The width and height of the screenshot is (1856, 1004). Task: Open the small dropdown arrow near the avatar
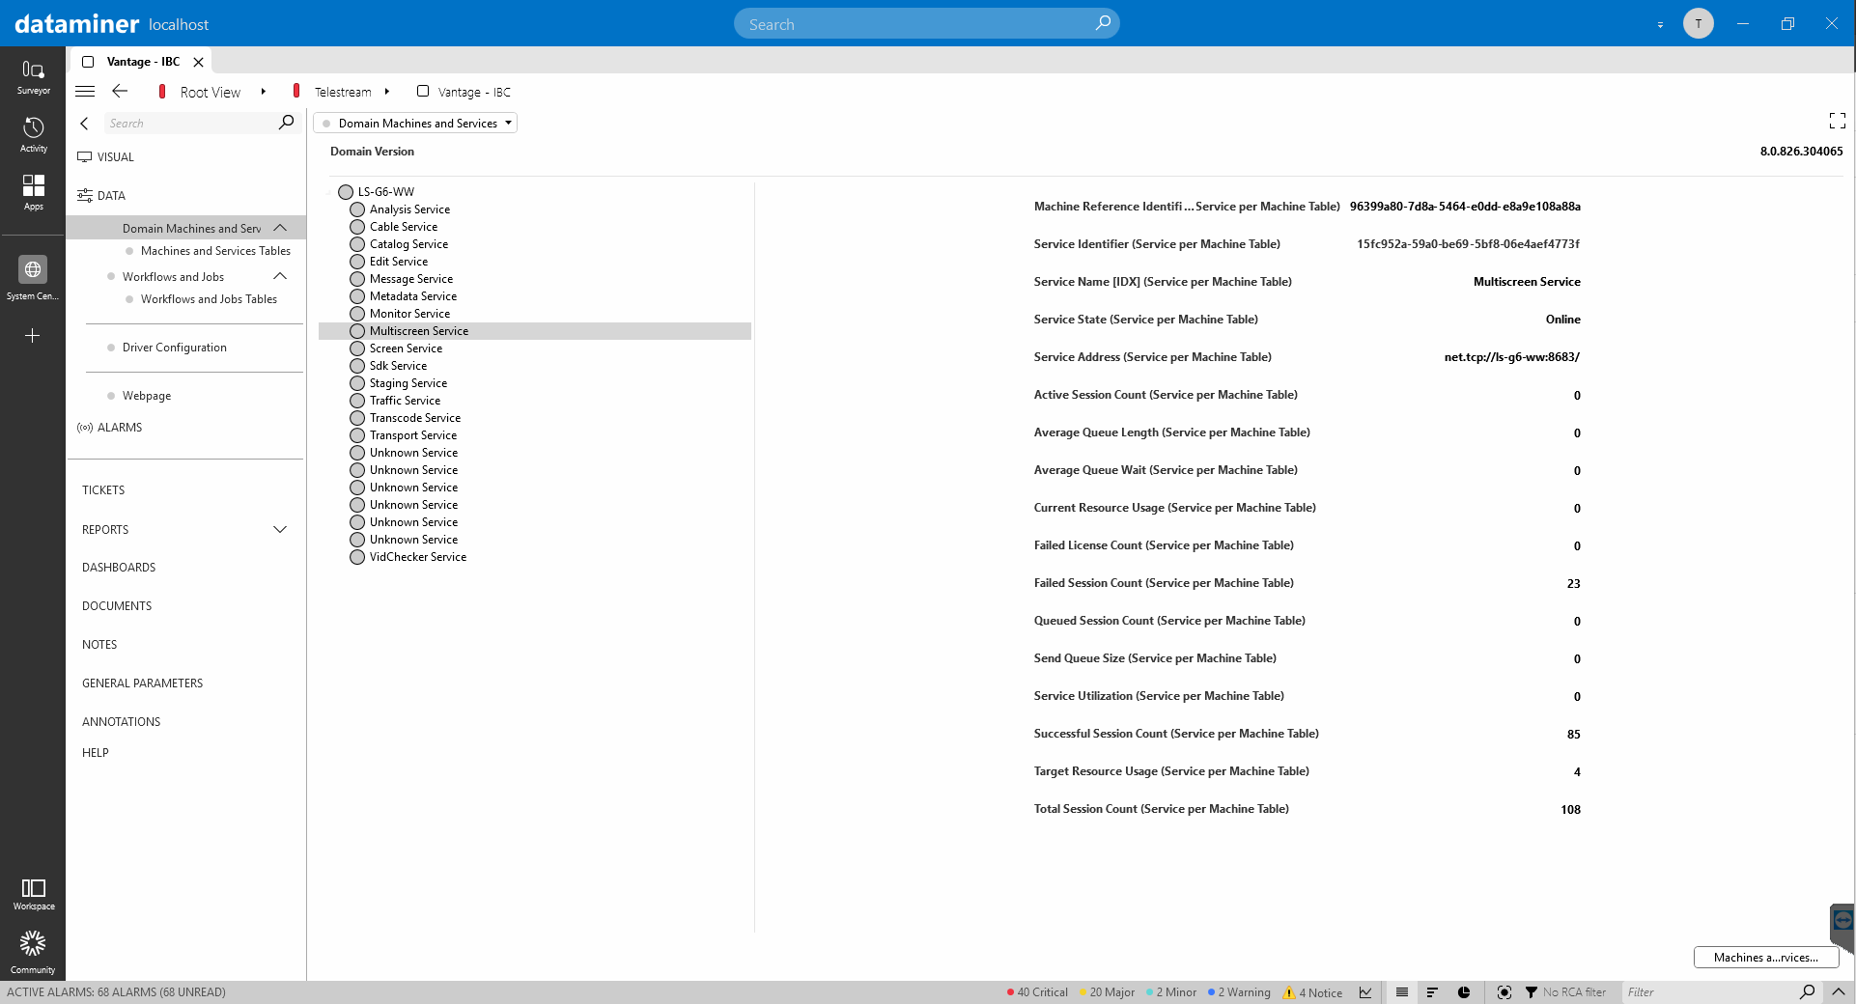[1660, 25]
